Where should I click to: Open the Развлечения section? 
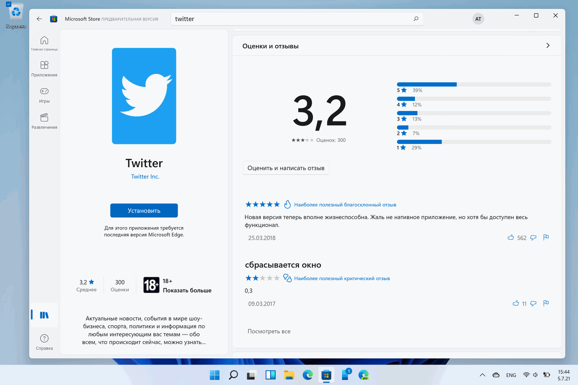point(44,122)
